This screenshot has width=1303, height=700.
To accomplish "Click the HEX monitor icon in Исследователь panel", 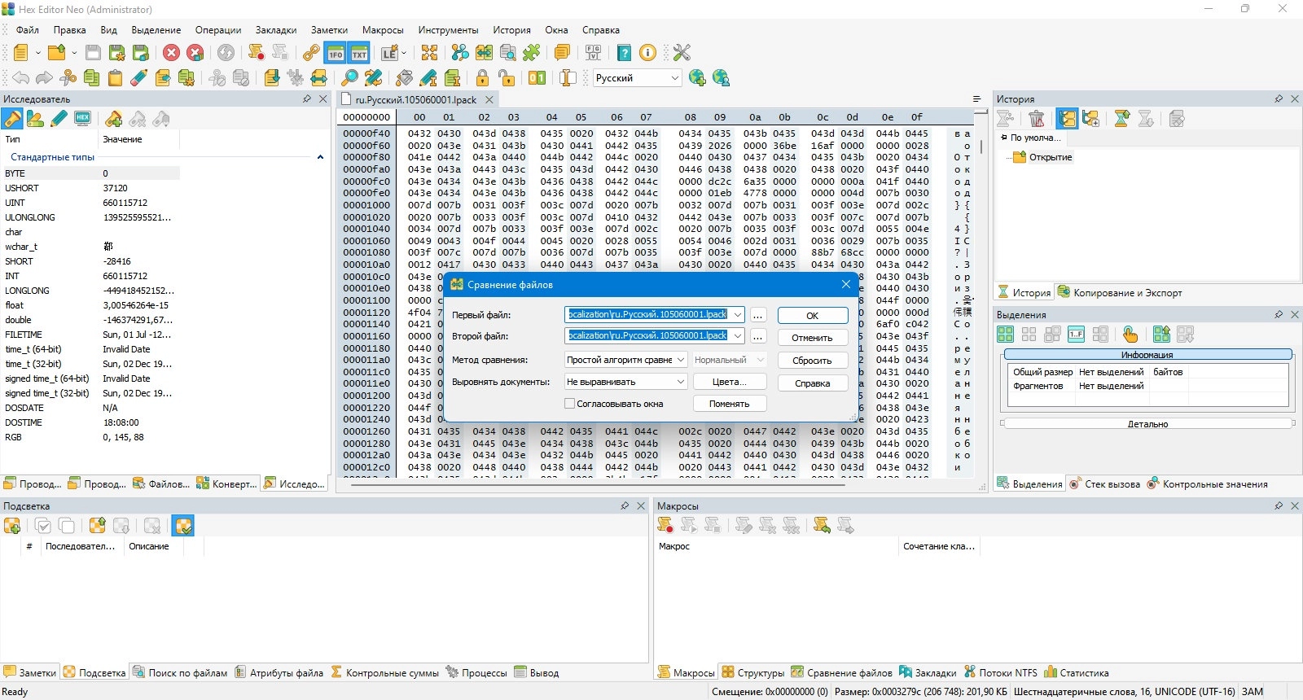I will pos(82,120).
